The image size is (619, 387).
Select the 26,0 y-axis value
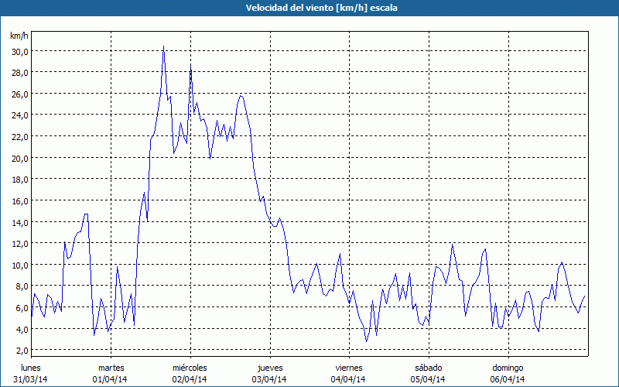point(19,94)
